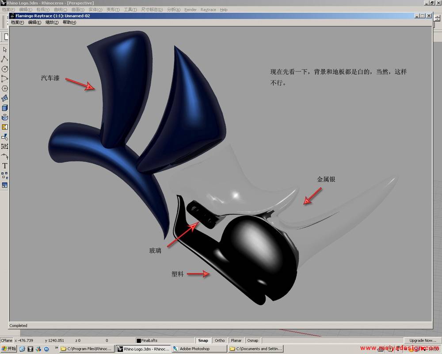Toggle Osnap in status bar
The width and height of the screenshot is (442, 354).
point(253,340)
